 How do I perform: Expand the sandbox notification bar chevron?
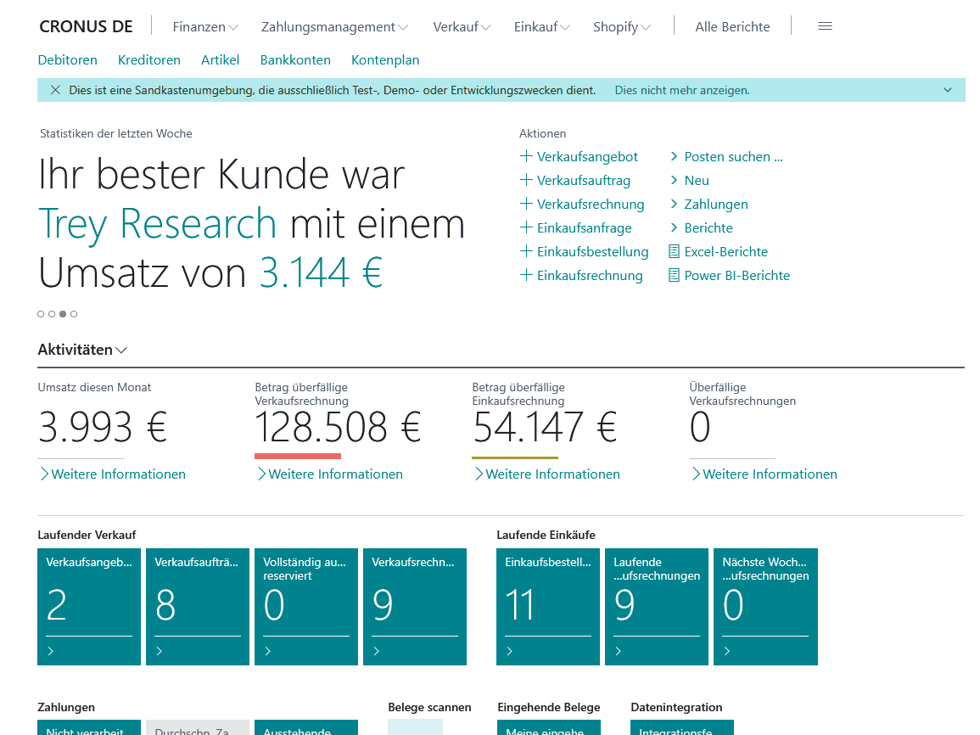coord(948,90)
